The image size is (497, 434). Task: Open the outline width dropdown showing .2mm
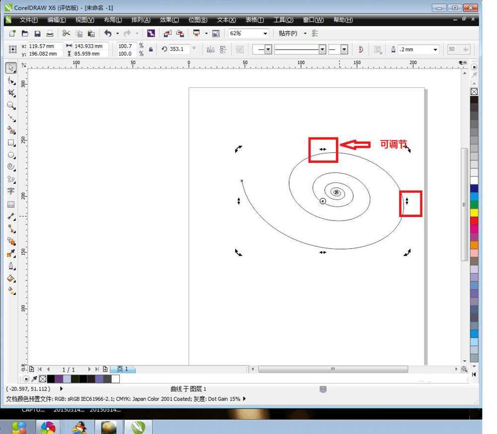pyautogui.click(x=436, y=49)
